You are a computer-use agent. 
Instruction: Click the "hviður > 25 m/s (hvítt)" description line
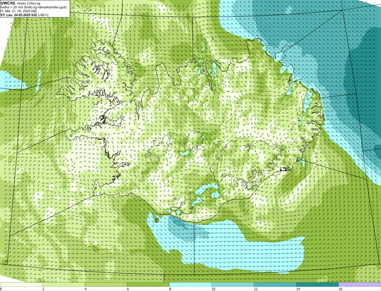(34, 7)
